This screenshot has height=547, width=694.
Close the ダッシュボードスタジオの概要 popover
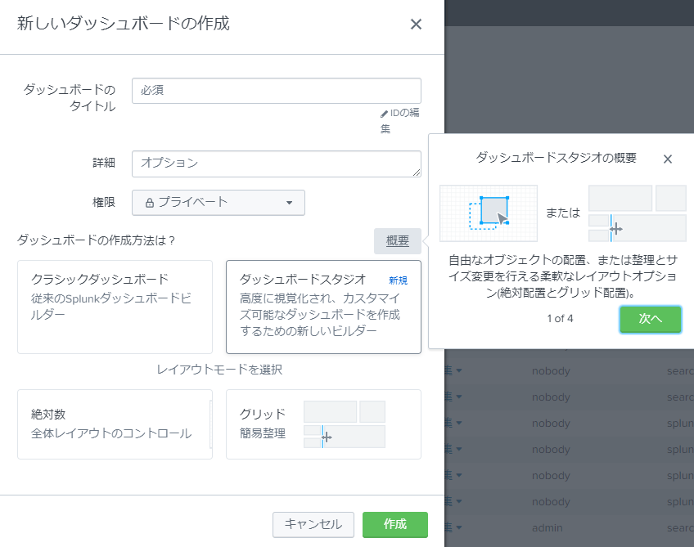point(668,159)
